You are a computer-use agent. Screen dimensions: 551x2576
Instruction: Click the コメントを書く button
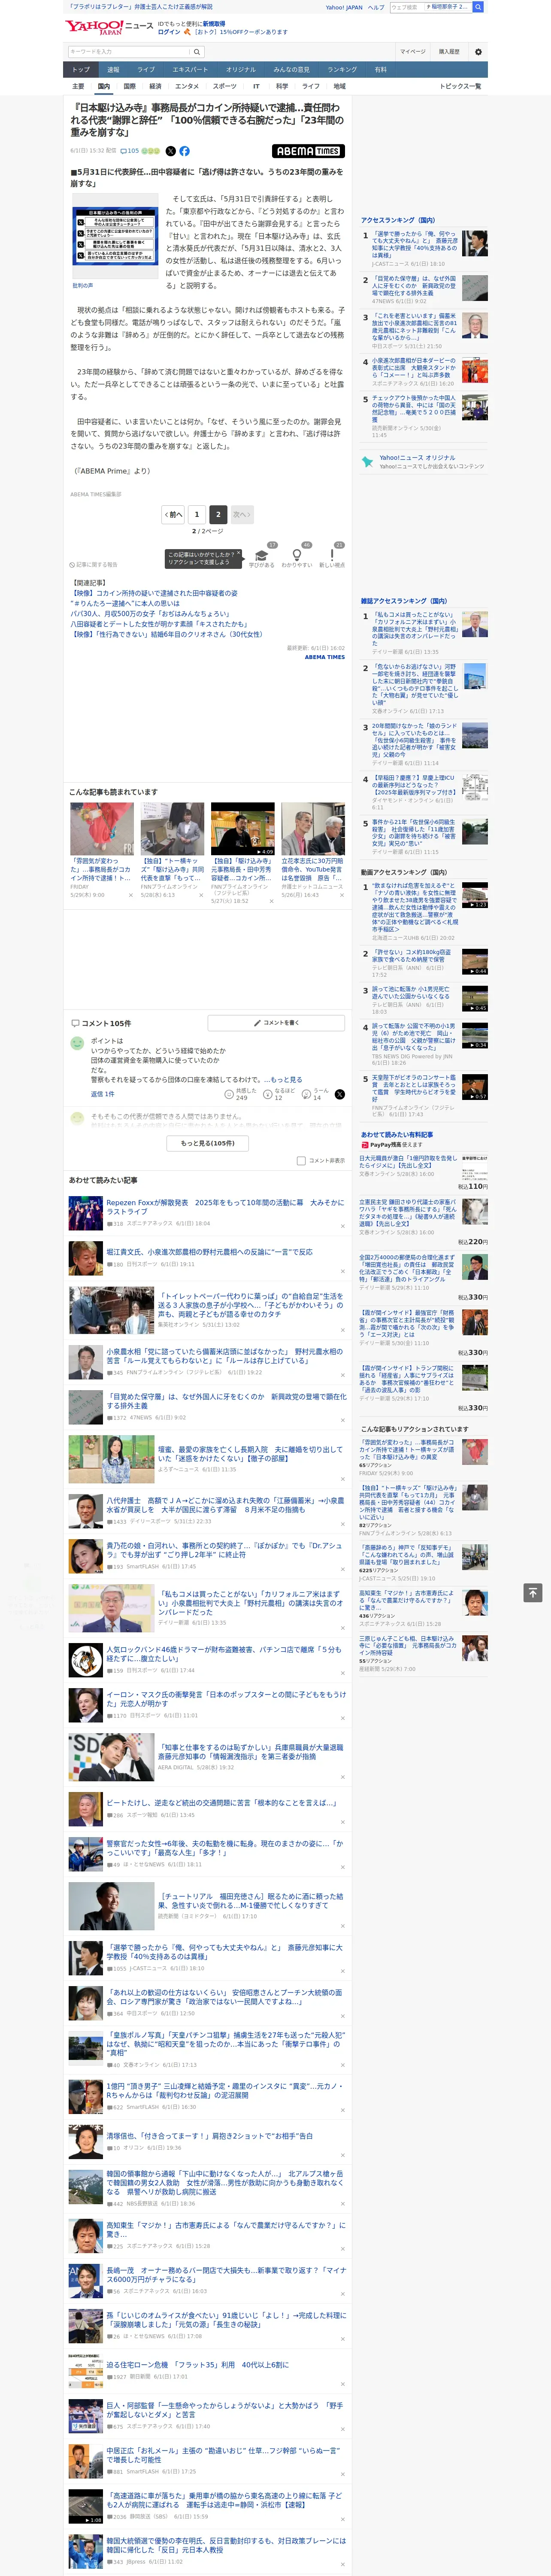coord(277,1023)
